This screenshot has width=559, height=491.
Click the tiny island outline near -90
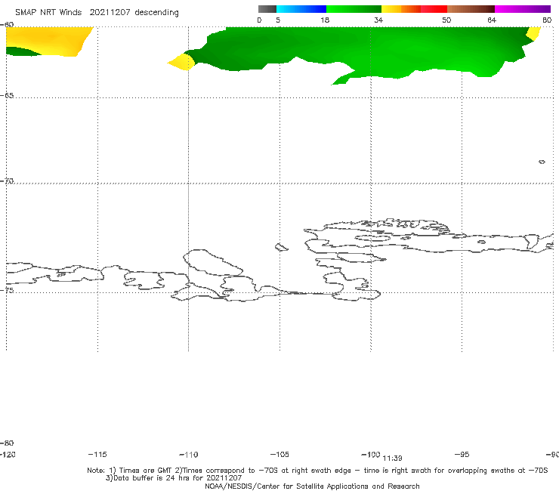coord(542,162)
